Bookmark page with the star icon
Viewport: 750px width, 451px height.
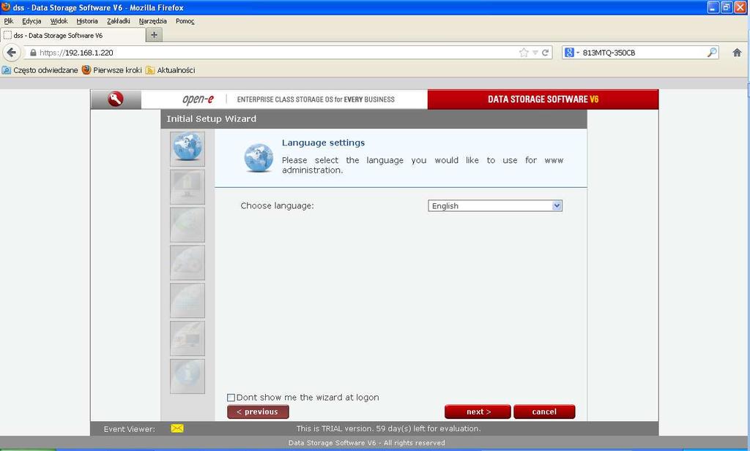(x=524, y=53)
